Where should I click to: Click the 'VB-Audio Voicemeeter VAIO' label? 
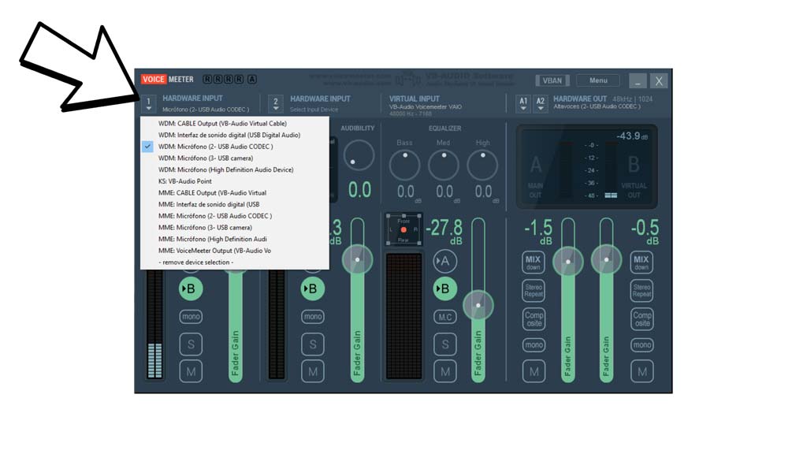(x=426, y=107)
